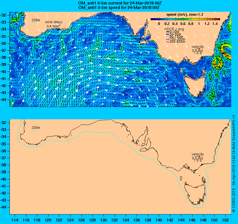
Task: Click the '200m' label in the lower map
Action: click(36, 128)
